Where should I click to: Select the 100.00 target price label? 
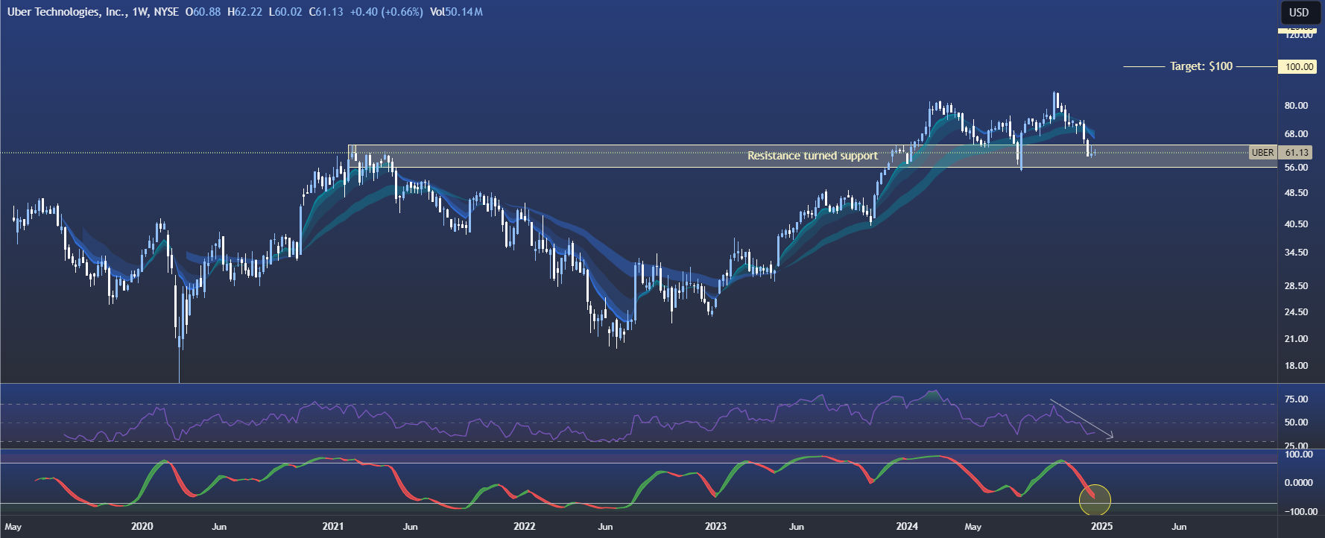[1299, 67]
